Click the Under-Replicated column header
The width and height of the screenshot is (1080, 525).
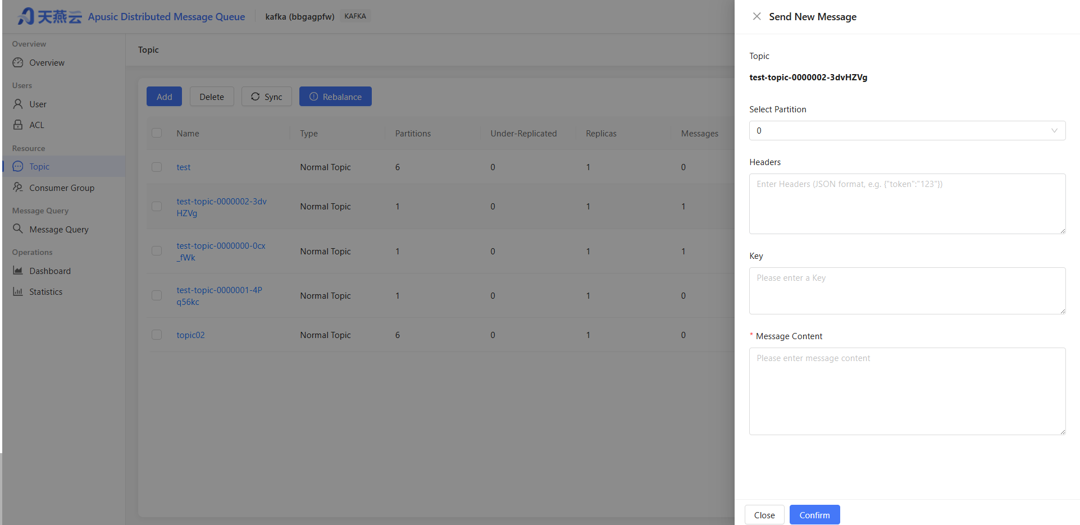point(523,134)
